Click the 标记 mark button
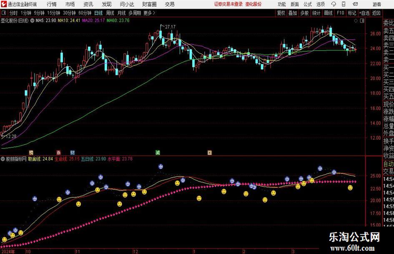 coord(352,13)
